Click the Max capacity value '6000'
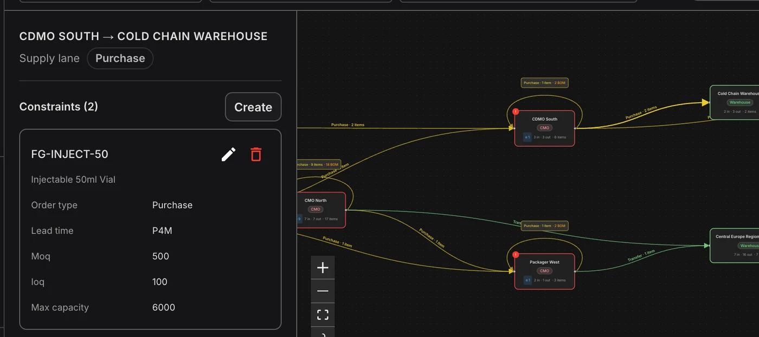759x337 pixels. [x=164, y=308]
